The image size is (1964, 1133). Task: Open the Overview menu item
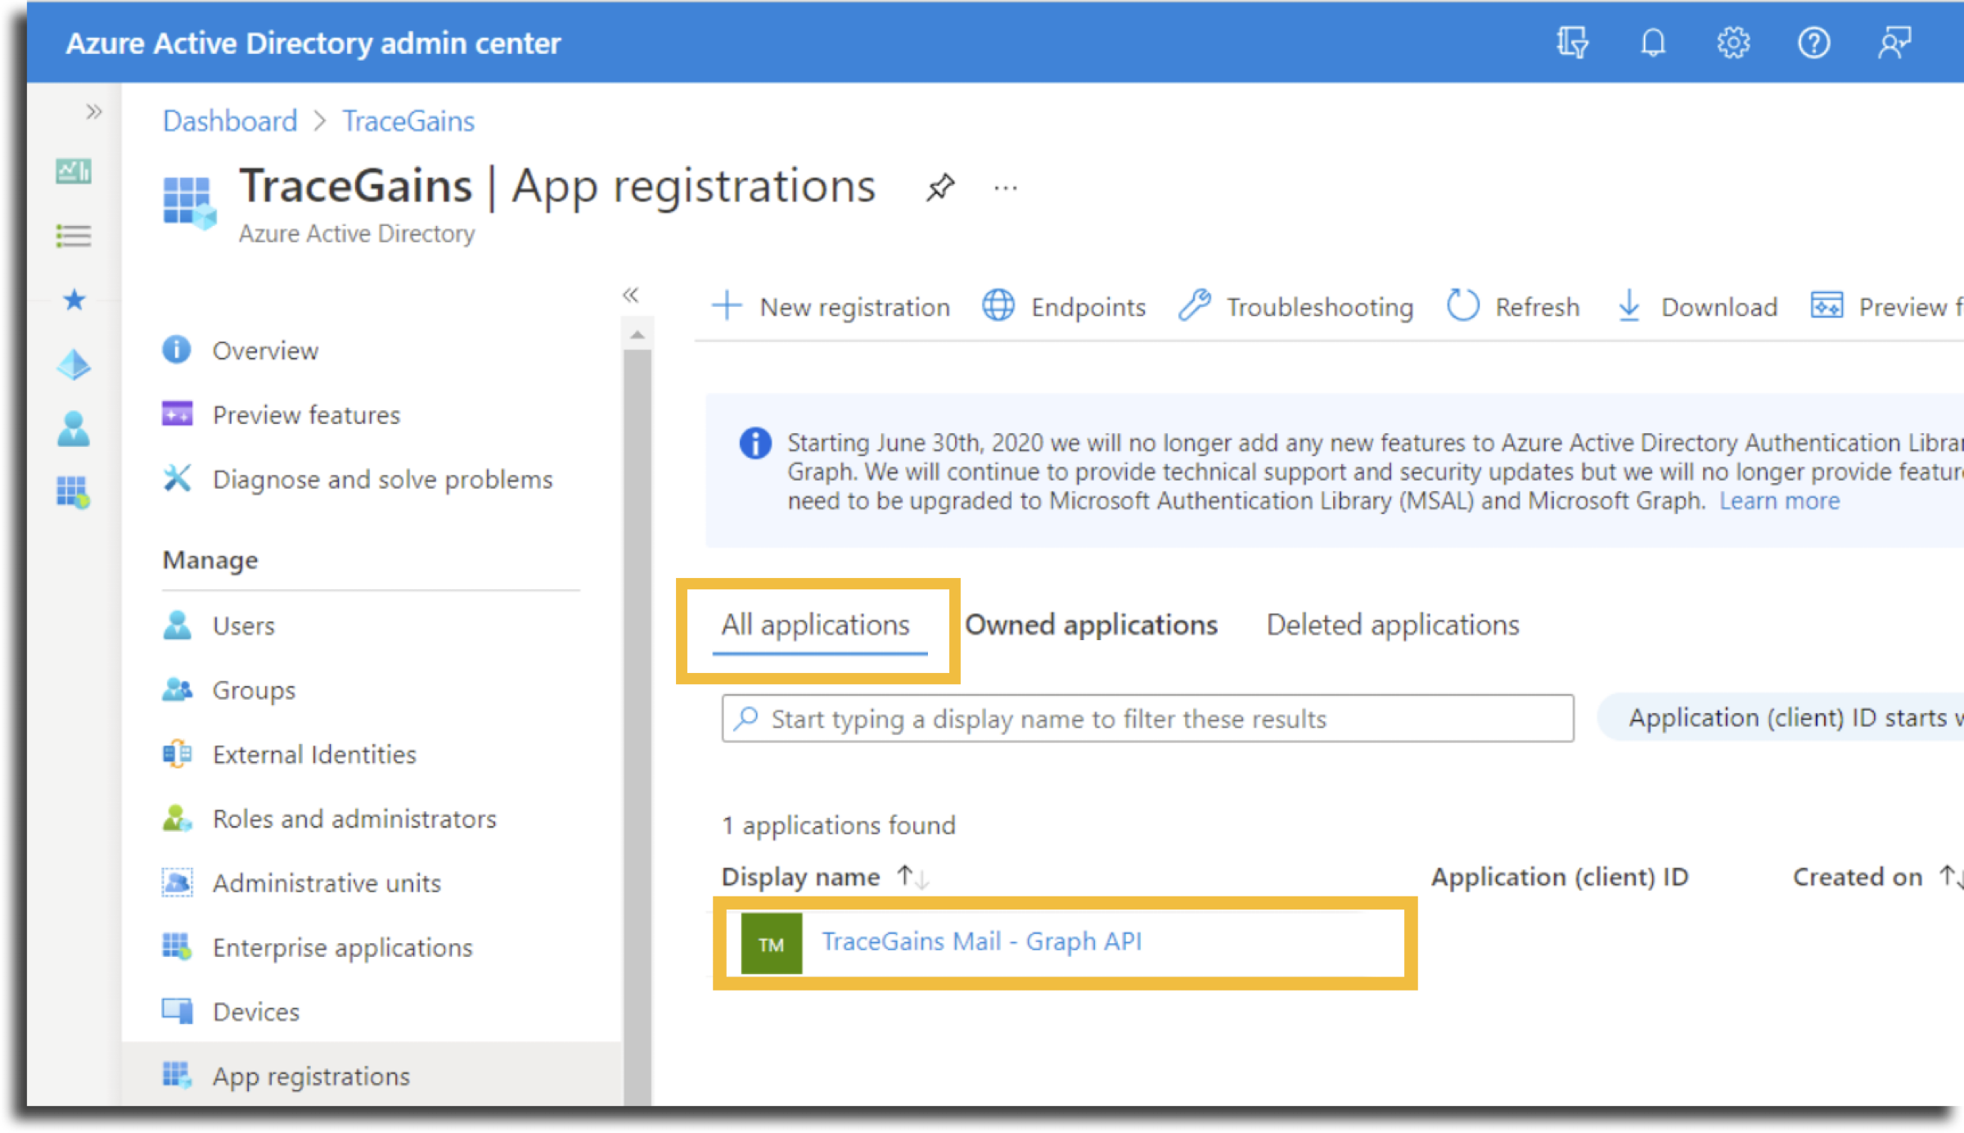point(265,350)
